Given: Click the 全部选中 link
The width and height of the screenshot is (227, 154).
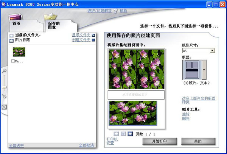Looking at the screenshot, I should (x=16, y=145).
